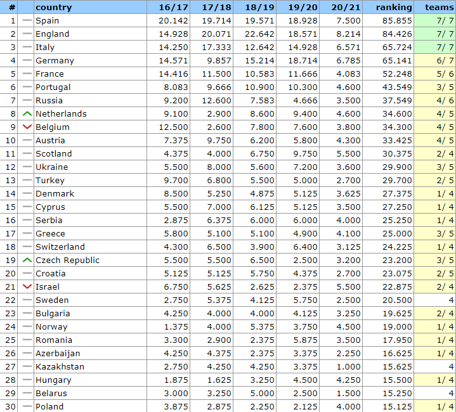Open the Azerbaijan country link

click(58, 354)
